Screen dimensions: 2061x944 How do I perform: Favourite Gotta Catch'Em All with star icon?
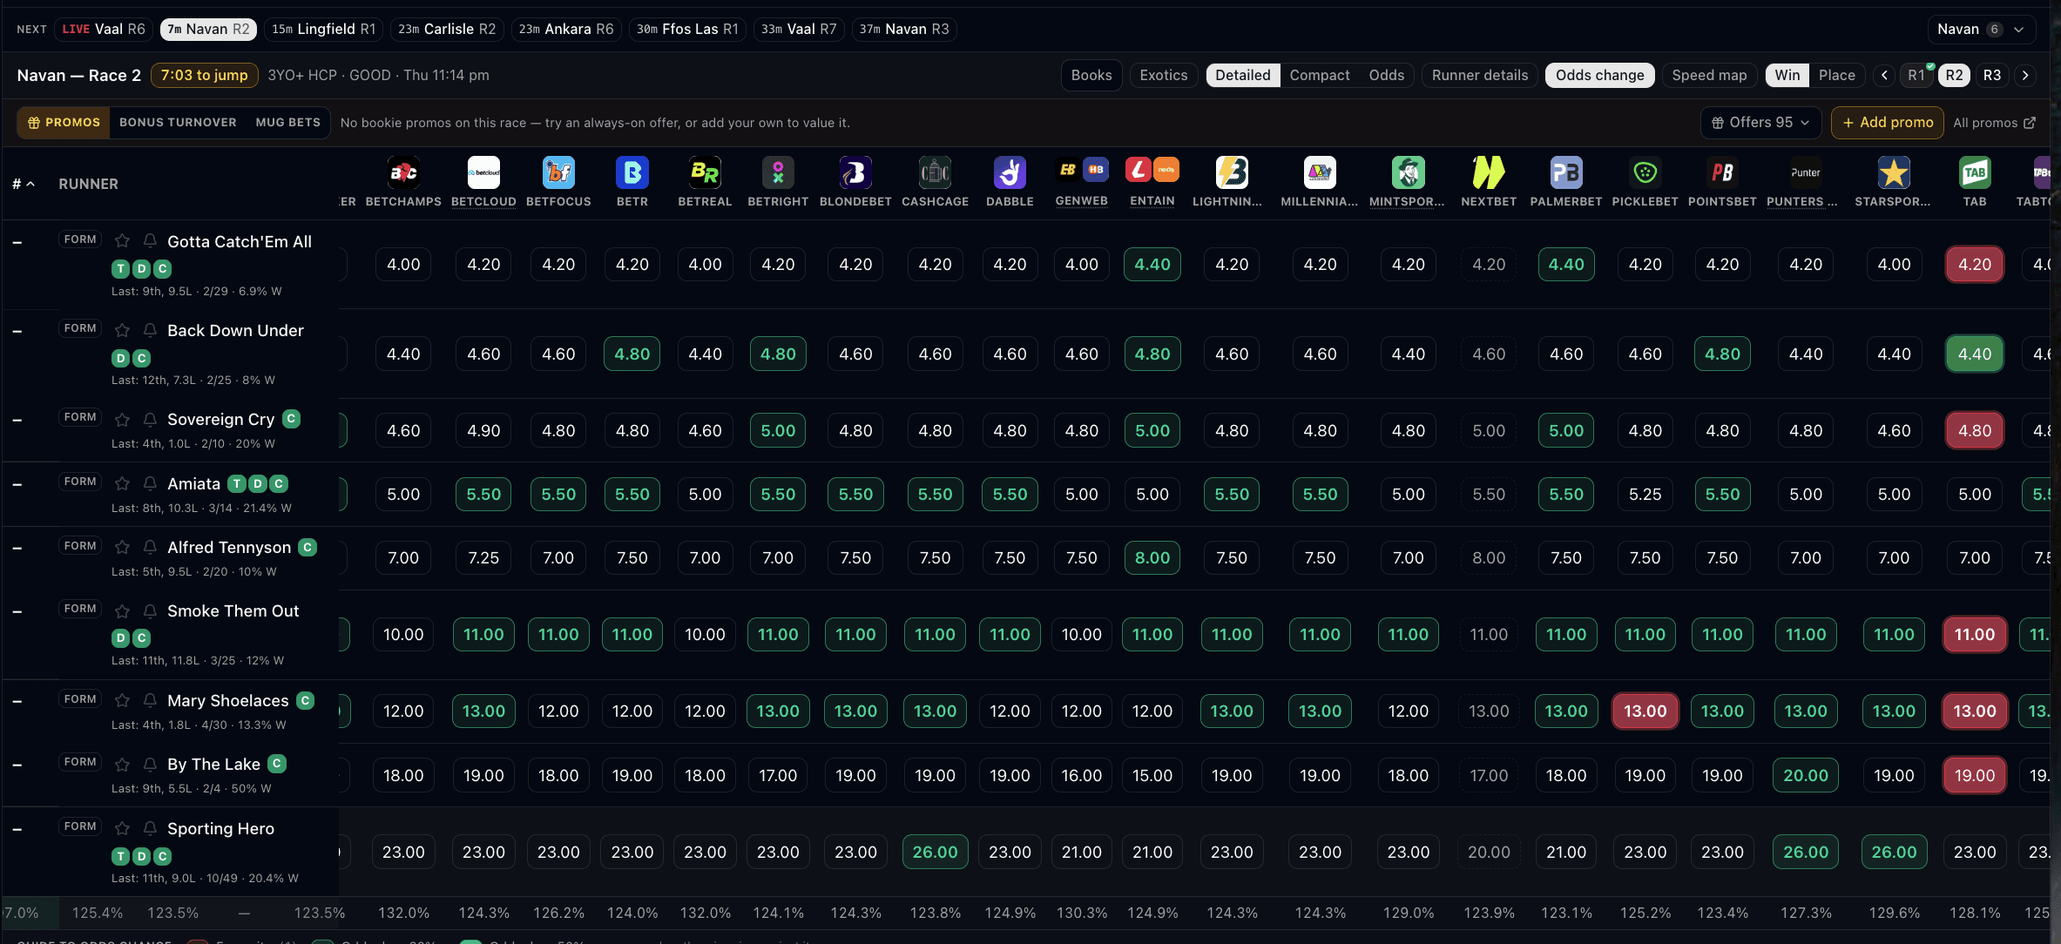tap(123, 240)
